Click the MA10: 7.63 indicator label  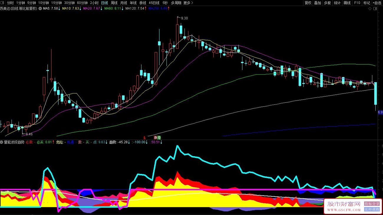pyautogui.click(x=72, y=9)
